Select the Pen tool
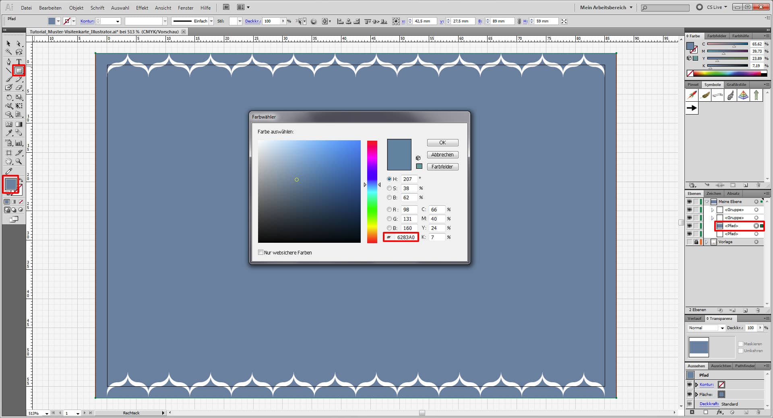Image resolution: width=773 pixels, height=418 pixels. [8, 61]
